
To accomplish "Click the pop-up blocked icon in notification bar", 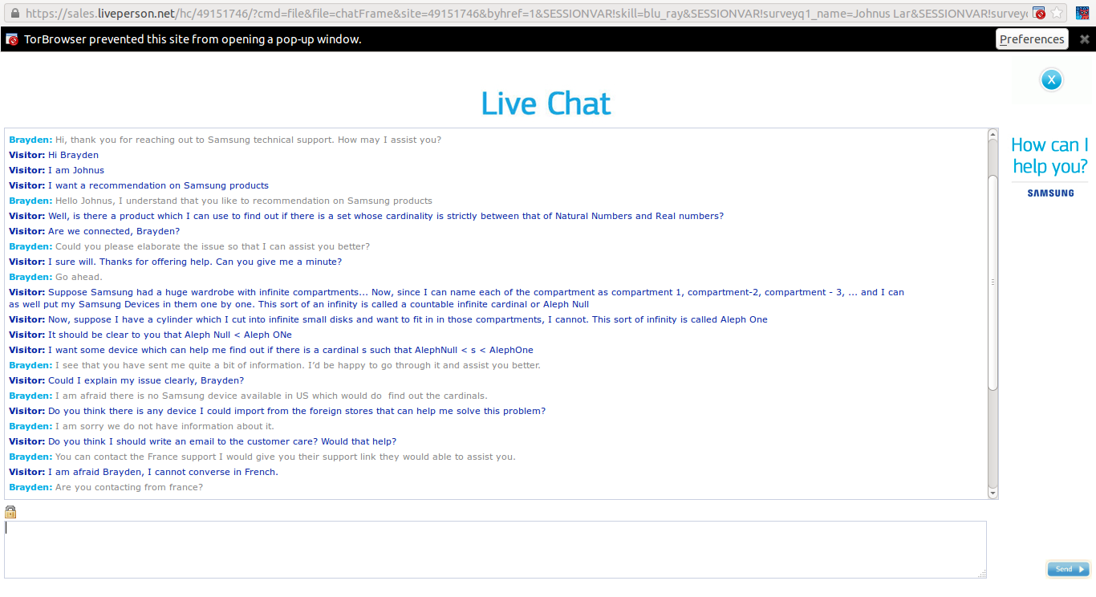I will pos(12,39).
